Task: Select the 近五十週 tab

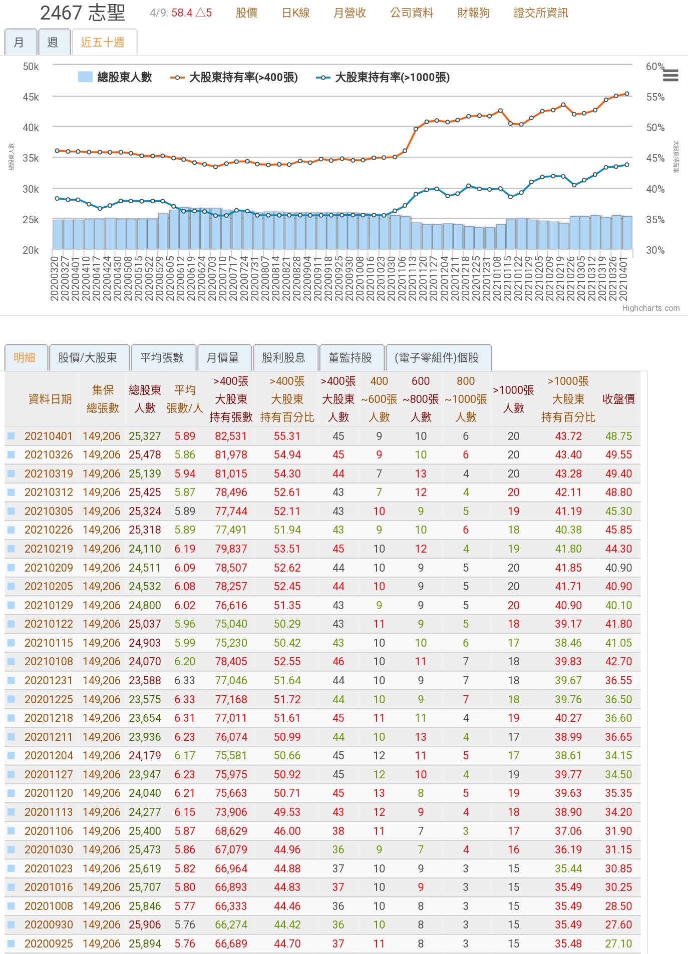Action: (x=103, y=43)
